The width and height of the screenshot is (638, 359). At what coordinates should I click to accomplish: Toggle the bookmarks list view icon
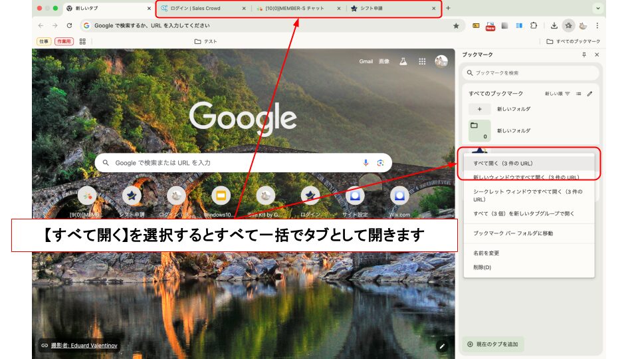click(578, 94)
